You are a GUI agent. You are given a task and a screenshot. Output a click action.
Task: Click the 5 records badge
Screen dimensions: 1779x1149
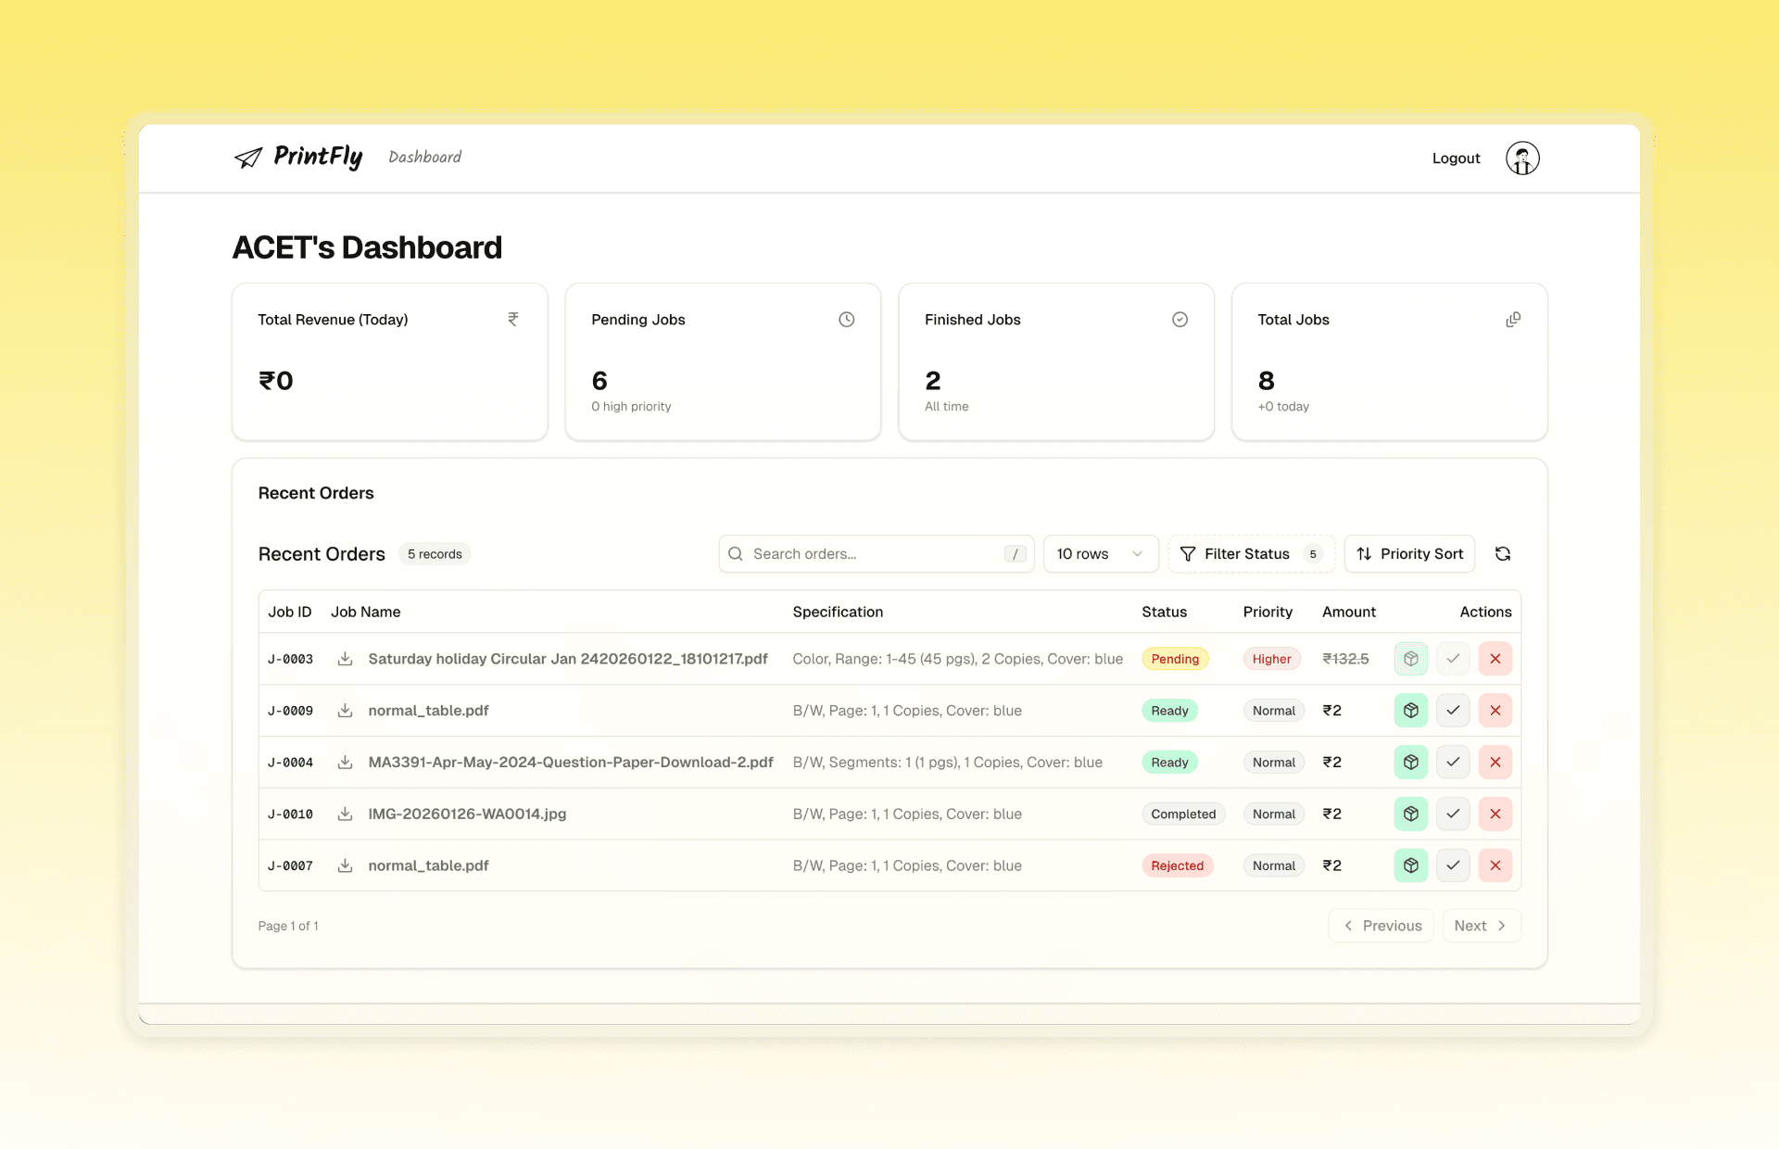[x=435, y=553]
